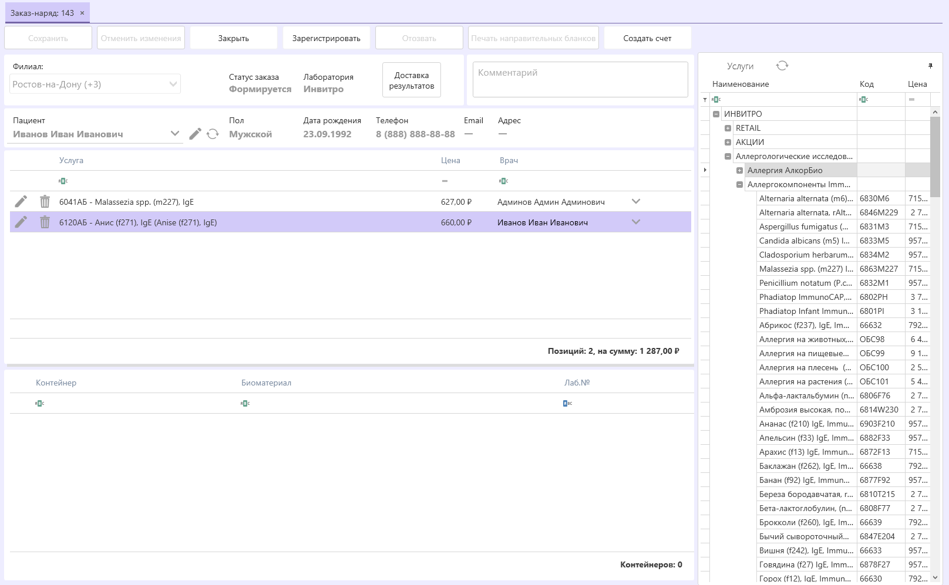949x585 pixels.
Task: Click the services scrollbar up arrow
Action: [x=935, y=111]
